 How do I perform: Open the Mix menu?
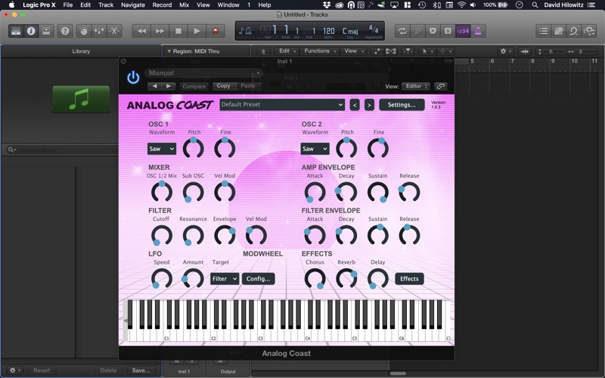184,5
